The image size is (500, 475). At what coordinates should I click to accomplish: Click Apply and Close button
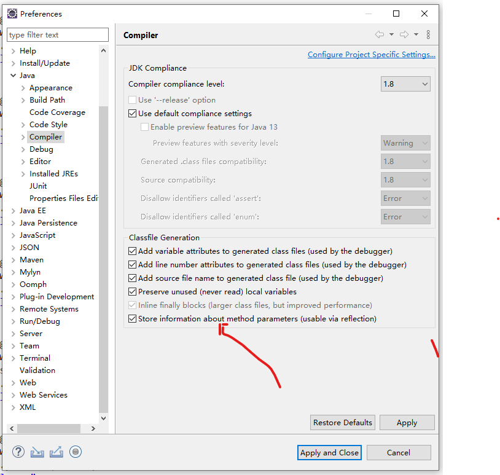329,452
